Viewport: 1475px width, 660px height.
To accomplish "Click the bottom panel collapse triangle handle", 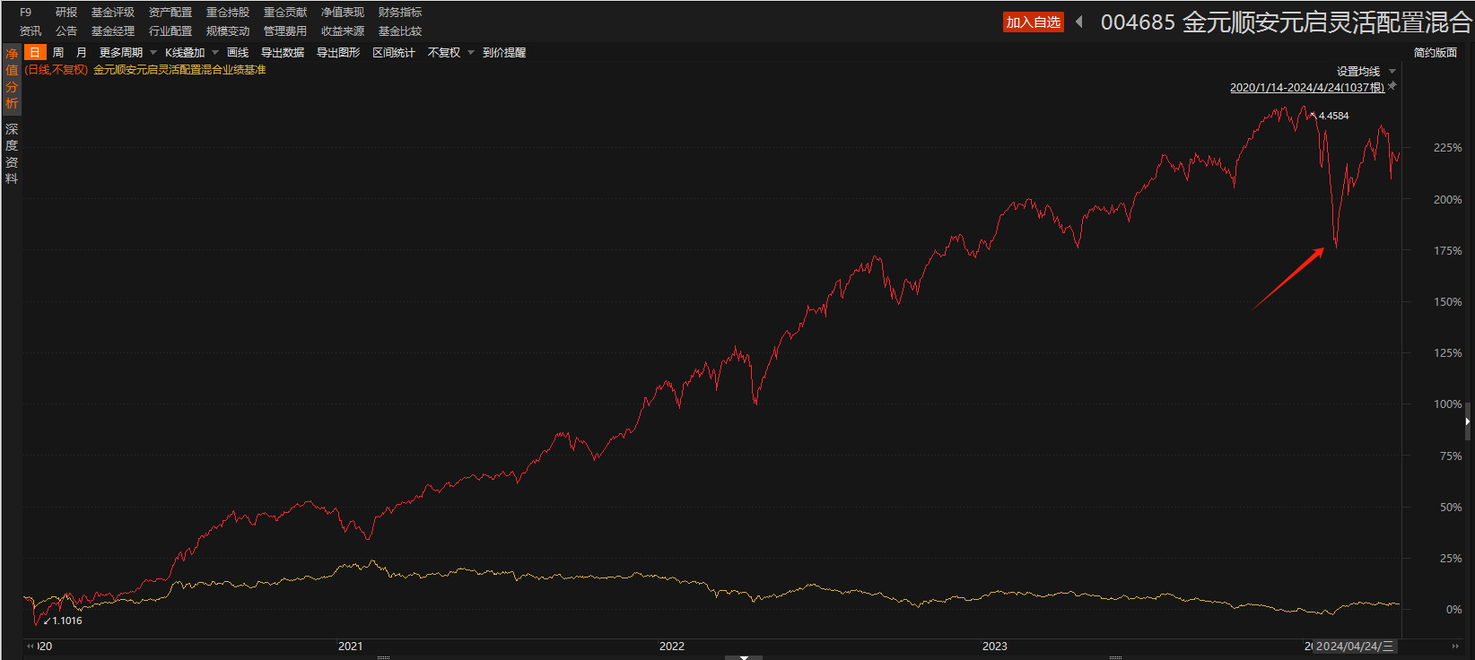I will click(x=744, y=657).
